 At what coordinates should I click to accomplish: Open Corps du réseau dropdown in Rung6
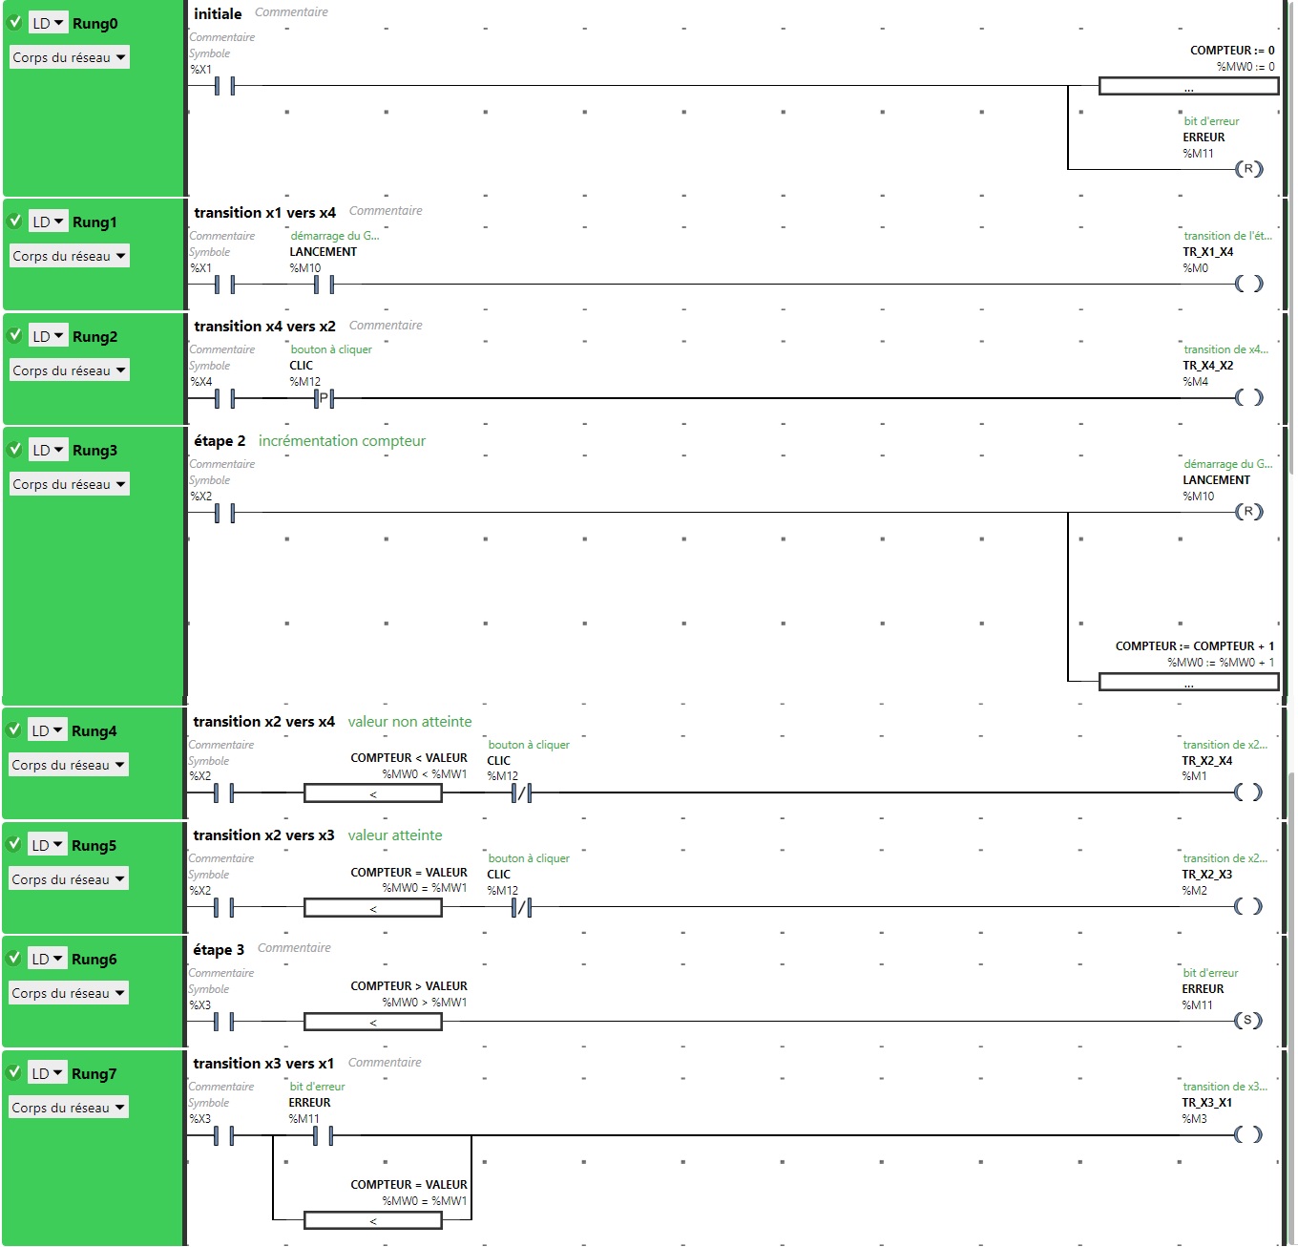pyautogui.click(x=68, y=993)
